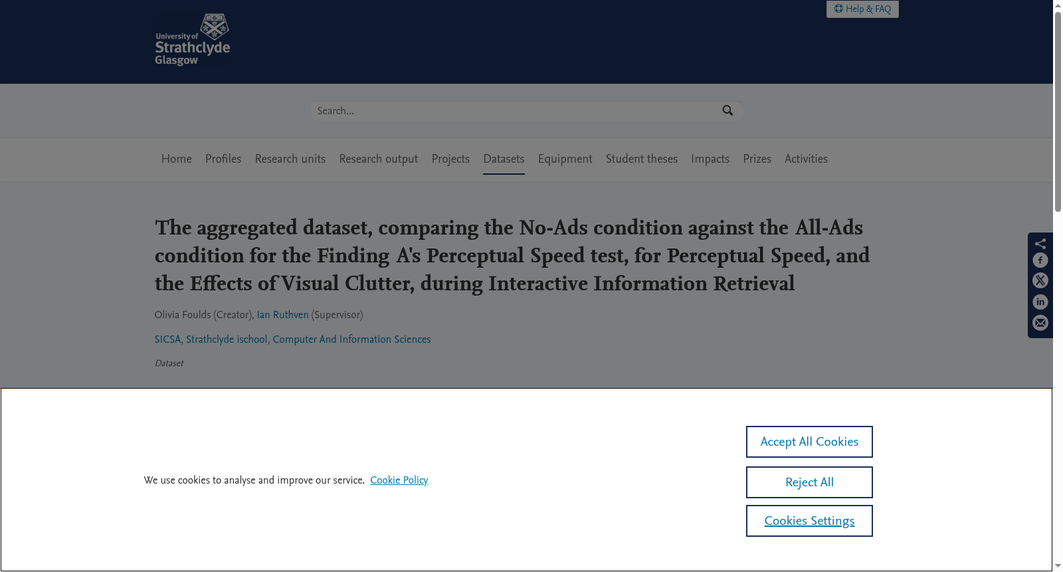This screenshot has width=1063, height=572.
Task: Open the Profiles menu item
Action: point(223,159)
